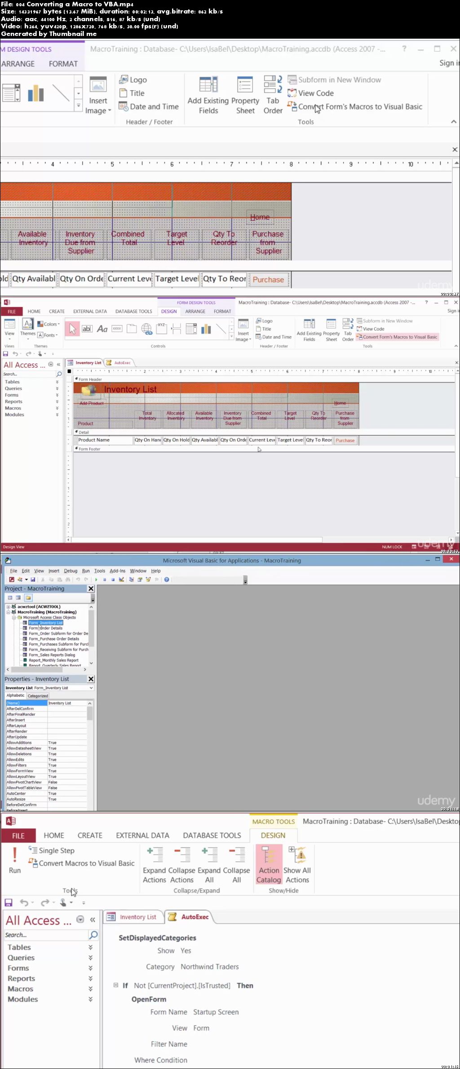Viewport: 460px width, 1069px height.
Task: Select Purchase button control in zoomed form frame
Action: 269,280
